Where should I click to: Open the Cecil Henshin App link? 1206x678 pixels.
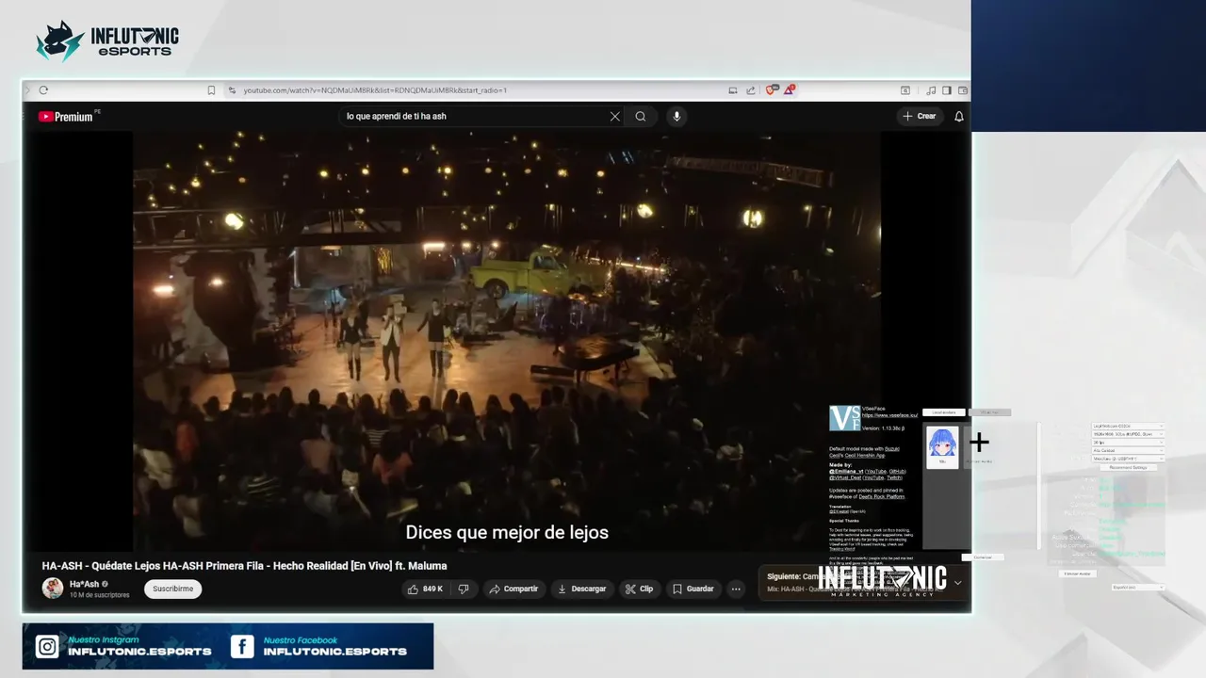[865, 456]
